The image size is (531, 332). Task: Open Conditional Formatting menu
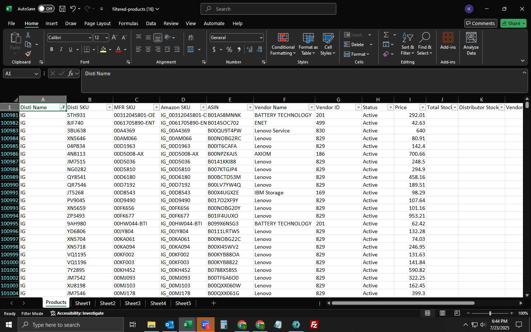[283, 44]
